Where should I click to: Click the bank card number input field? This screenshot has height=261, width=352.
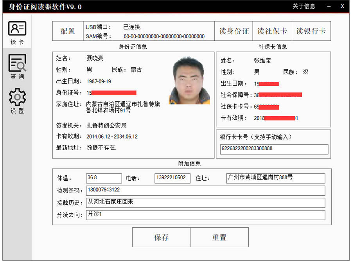(274, 149)
